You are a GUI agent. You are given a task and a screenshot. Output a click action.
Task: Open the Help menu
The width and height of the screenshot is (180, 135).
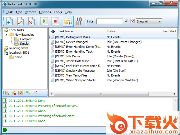coord(68,12)
